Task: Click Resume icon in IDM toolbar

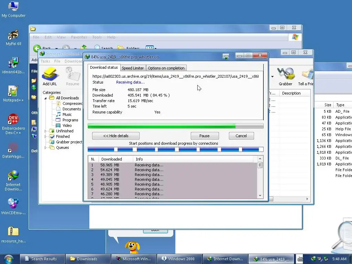Action: [73, 77]
